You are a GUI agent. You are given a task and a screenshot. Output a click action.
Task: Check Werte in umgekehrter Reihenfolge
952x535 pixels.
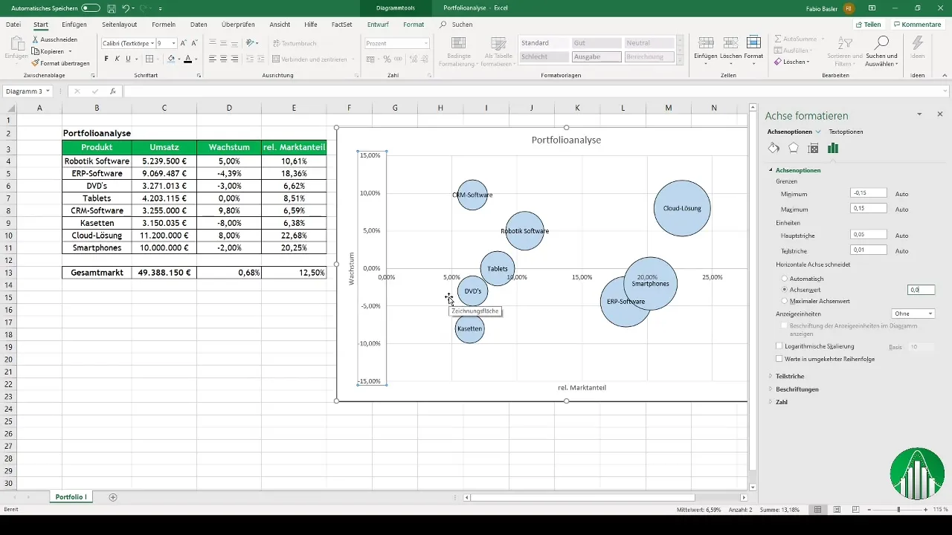point(779,359)
